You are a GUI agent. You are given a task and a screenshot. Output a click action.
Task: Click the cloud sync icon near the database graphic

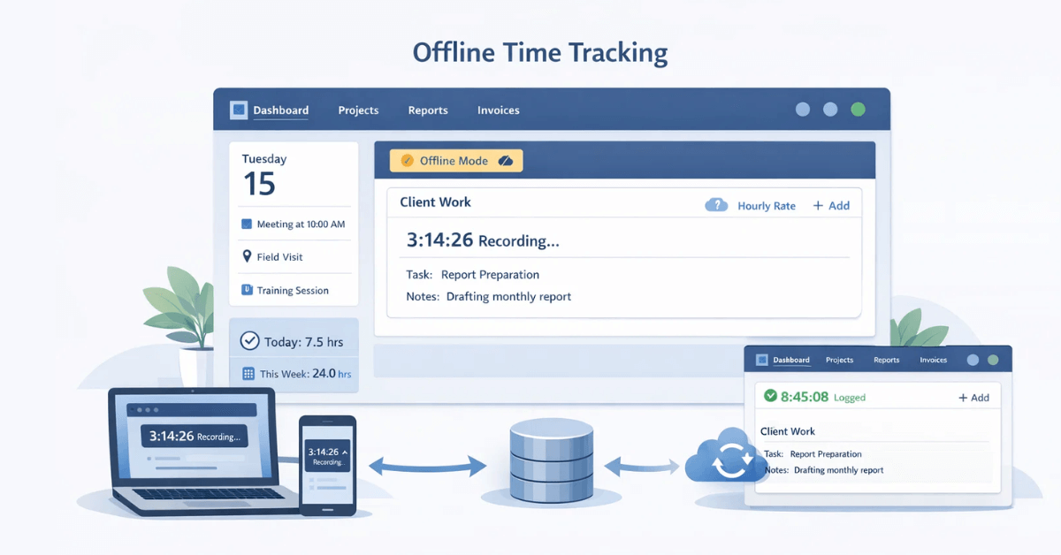pyautogui.click(x=727, y=460)
